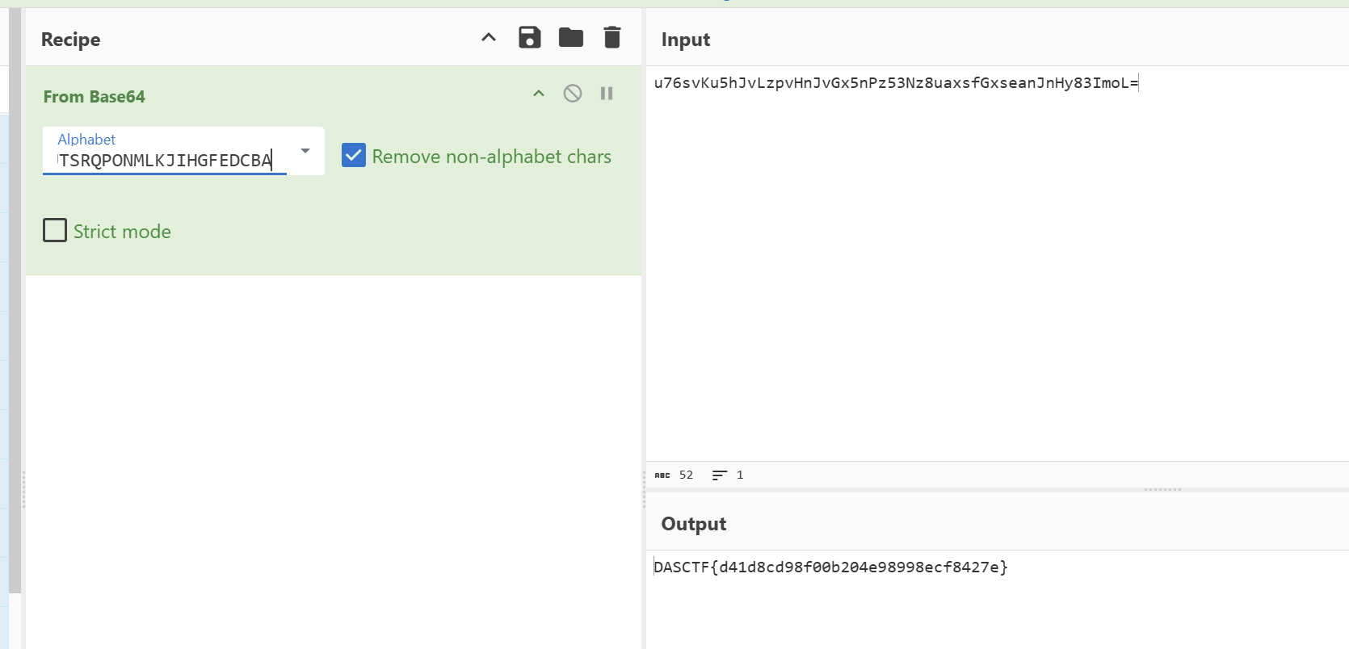Collapse the Recipe pane with the chevron

(x=489, y=37)
